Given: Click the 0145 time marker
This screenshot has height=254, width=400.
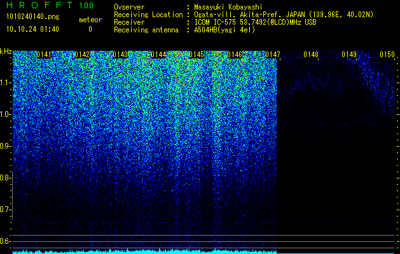Looking at the screenshot, I should [x=197, y=55].
